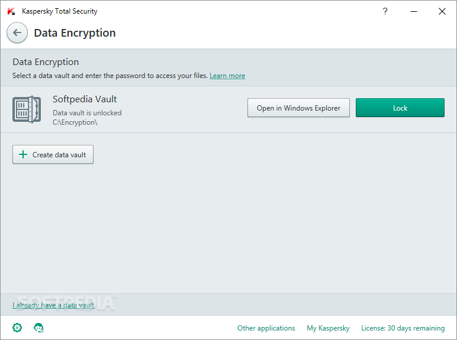The height and width of the screenshot is (340, 457).
Task: Click the 'Data vault is unlocked' status
Action: [x=87, y=113]
